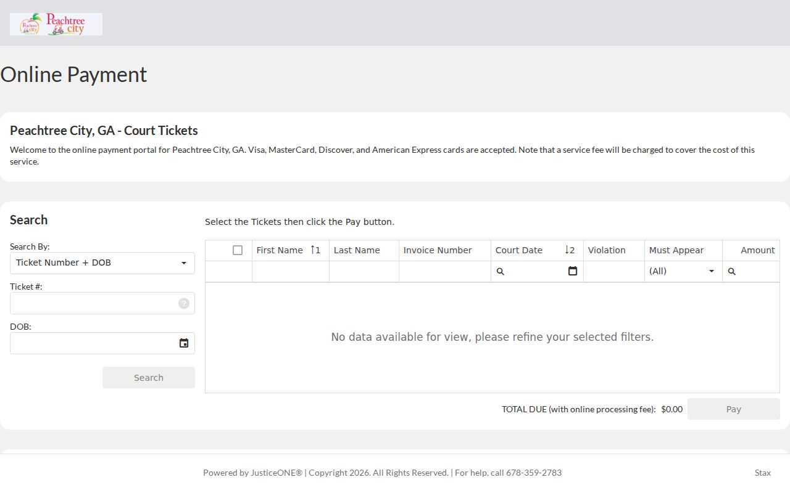This screenshot has height=493, width=790.
Task: Click the Pay button
Action: (x=734, y=409)
